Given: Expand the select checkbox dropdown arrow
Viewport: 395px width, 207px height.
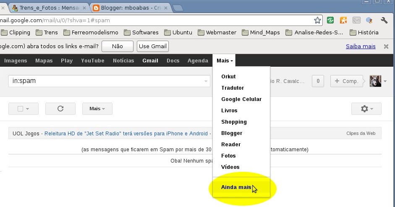Looking at the screenshot, I should point(27,109).
